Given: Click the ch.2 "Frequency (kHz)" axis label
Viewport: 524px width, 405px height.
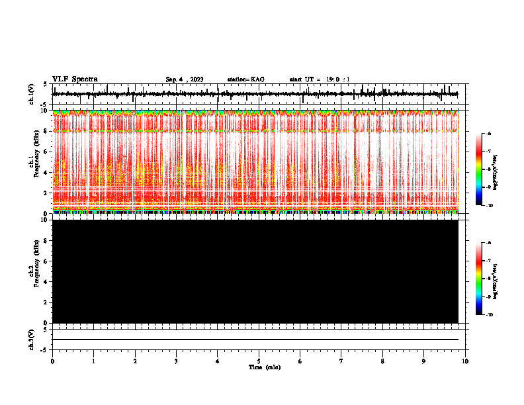Looking at the screenshot, I should click(x=36, y=263).
